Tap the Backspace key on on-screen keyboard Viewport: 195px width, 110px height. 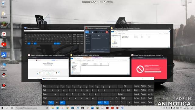pyautogui.click(x=128, y=86)
